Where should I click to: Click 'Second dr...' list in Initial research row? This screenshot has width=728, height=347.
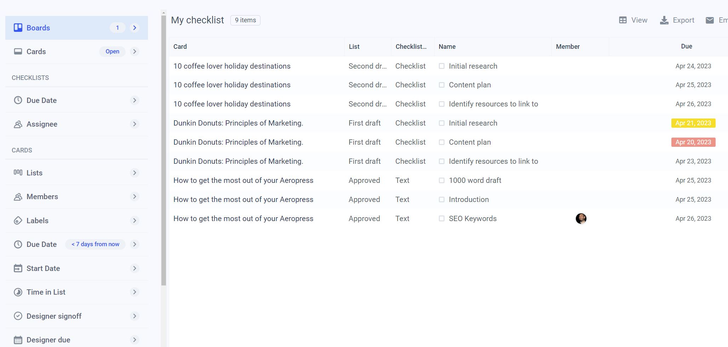(x=367, y=66)
